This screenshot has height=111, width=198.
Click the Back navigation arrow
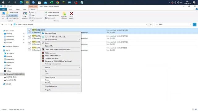point(2,25)
